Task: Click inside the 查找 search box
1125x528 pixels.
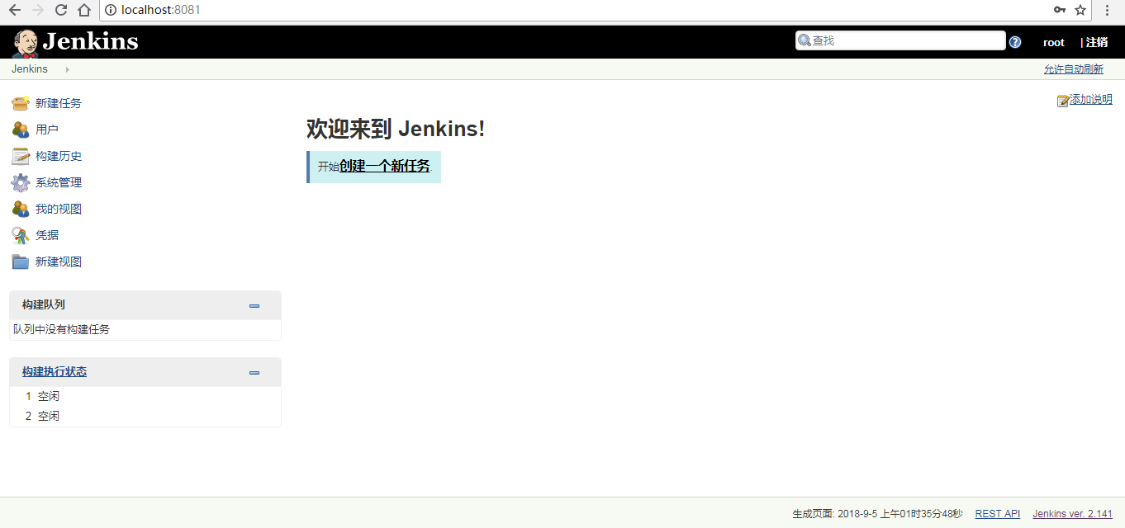Action: point(900,40)
